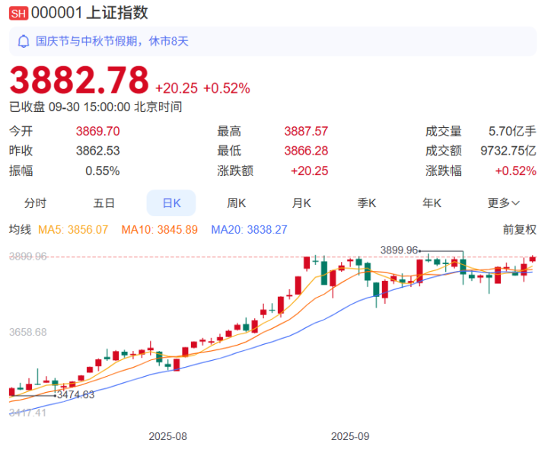
Task: Click the MA20: 3838.27 indicator label
Action: (249, 230)
